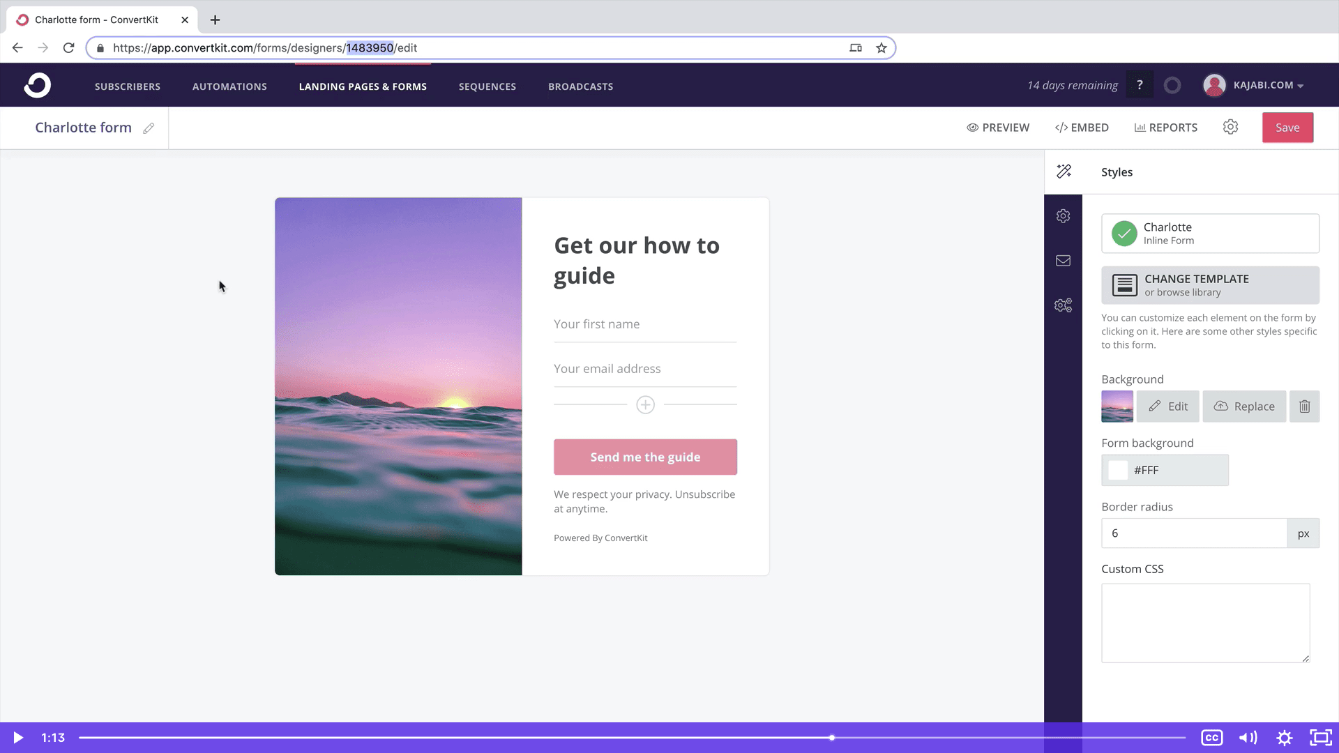1339x753 pixels.
Task: Click Your email address field
Action: coord(645,370)
